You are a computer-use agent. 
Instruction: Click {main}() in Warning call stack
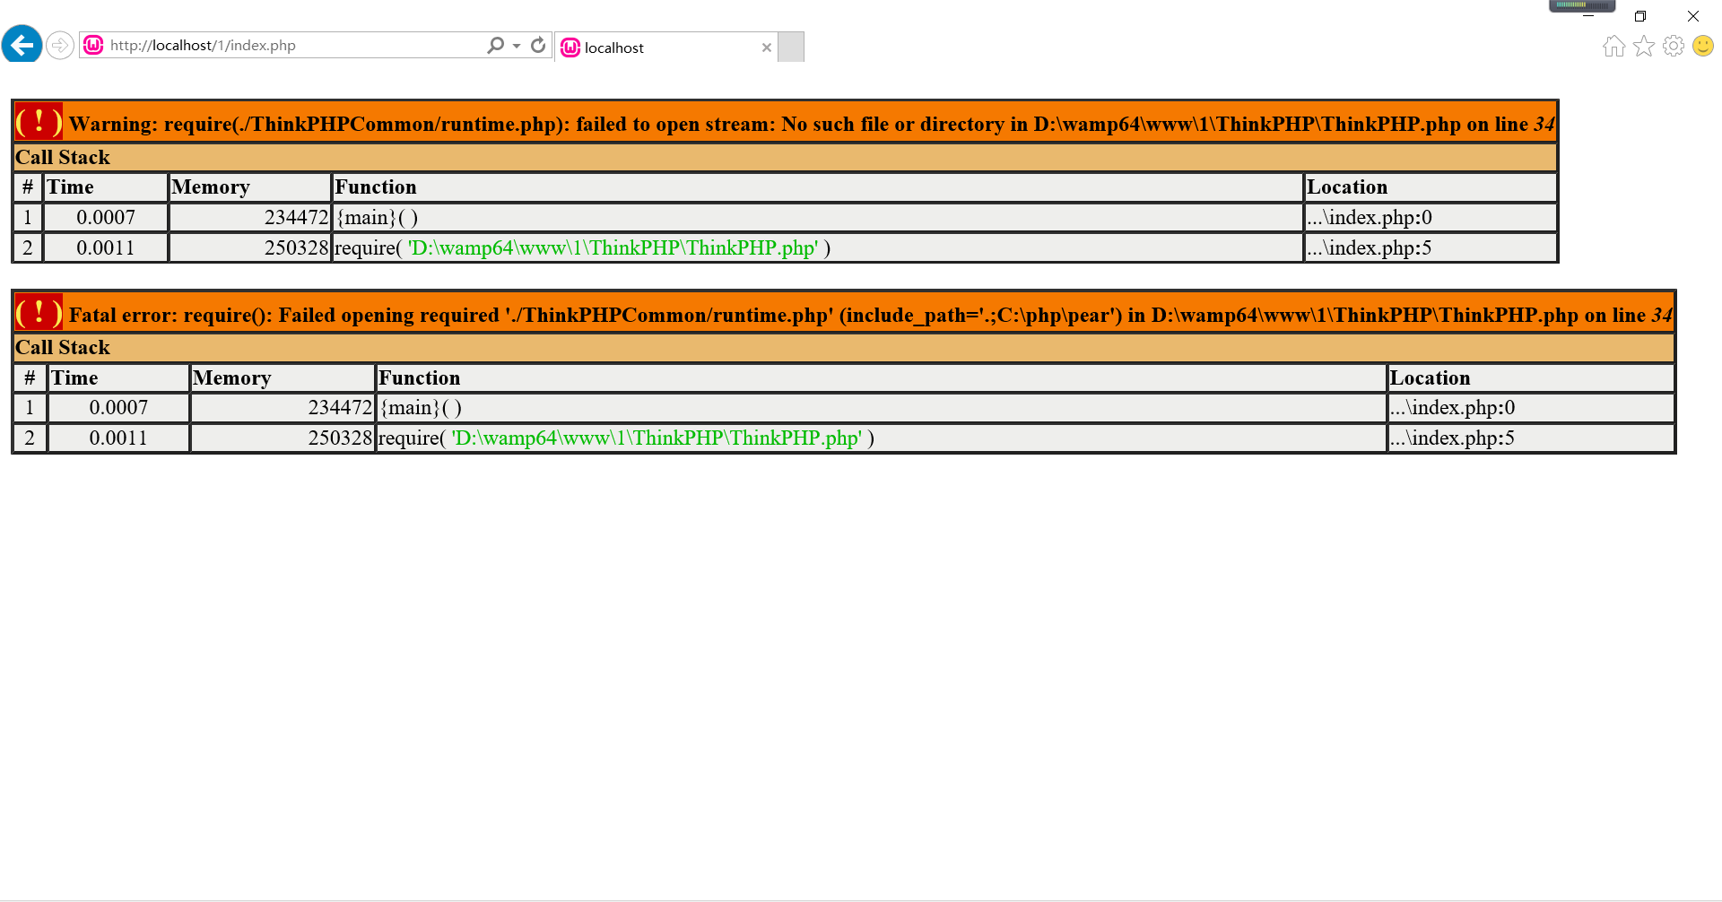377,217
